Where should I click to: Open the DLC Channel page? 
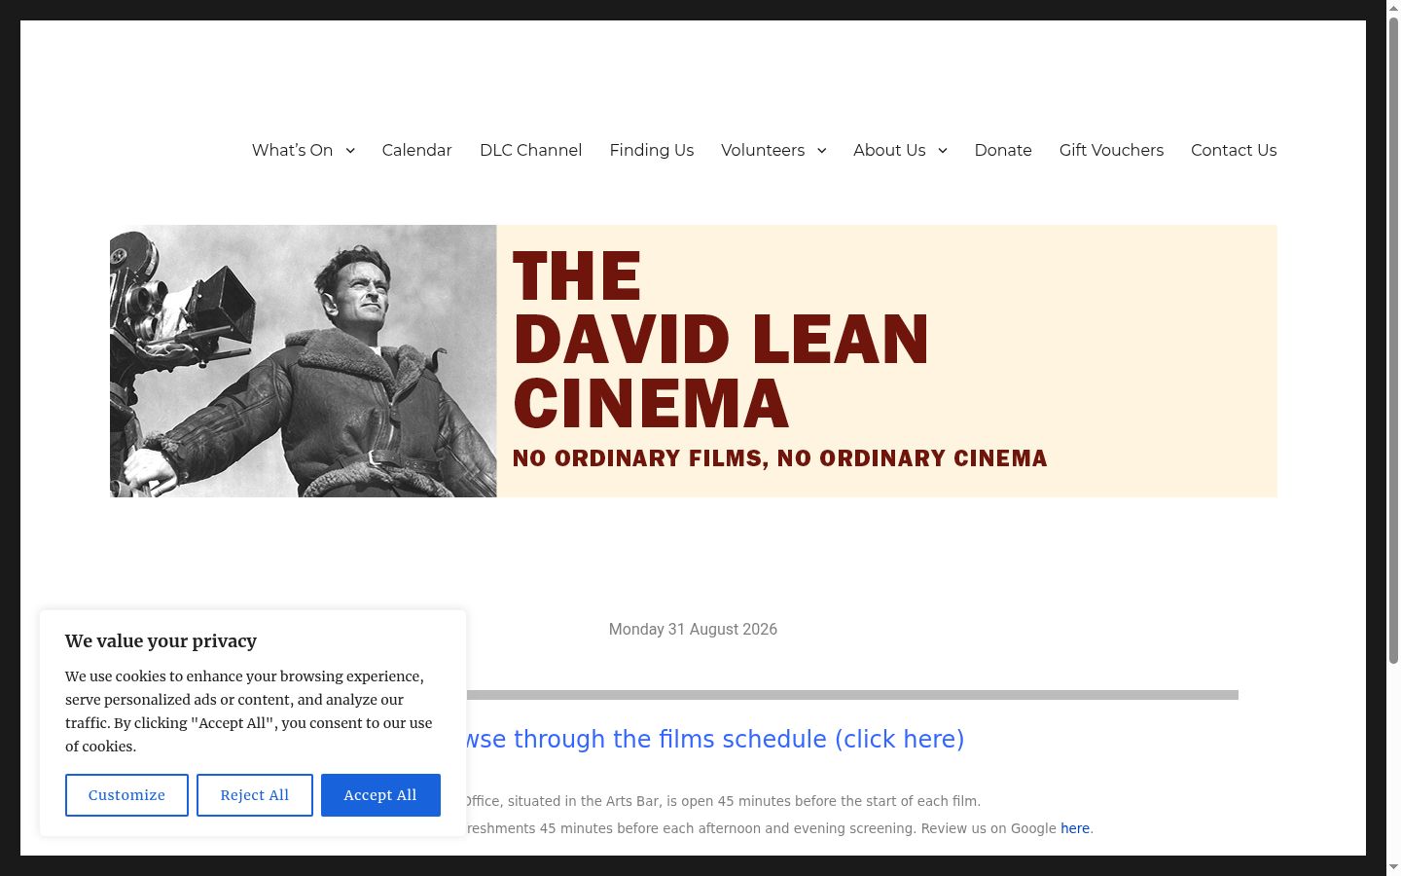pyautogui.click(x=531, y=150)
